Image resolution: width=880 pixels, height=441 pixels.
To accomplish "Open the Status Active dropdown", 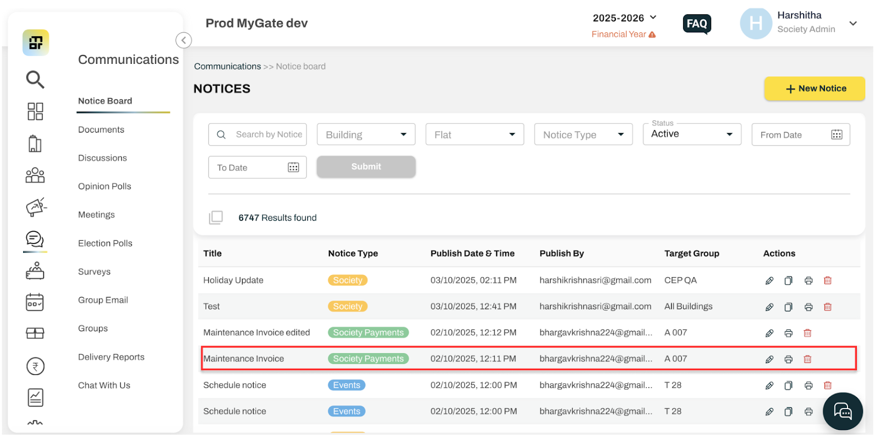I will [692, 134].
